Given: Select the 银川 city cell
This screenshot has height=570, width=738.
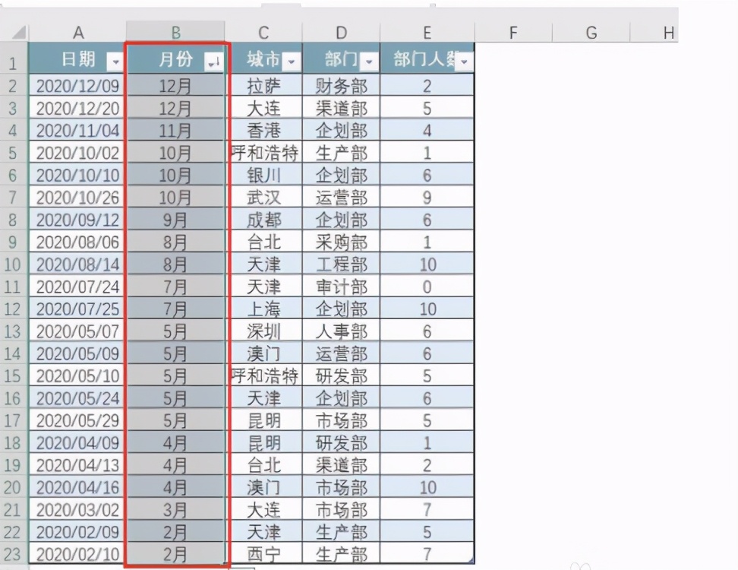Looking at the screenshot, I should (x=263, y=176).
